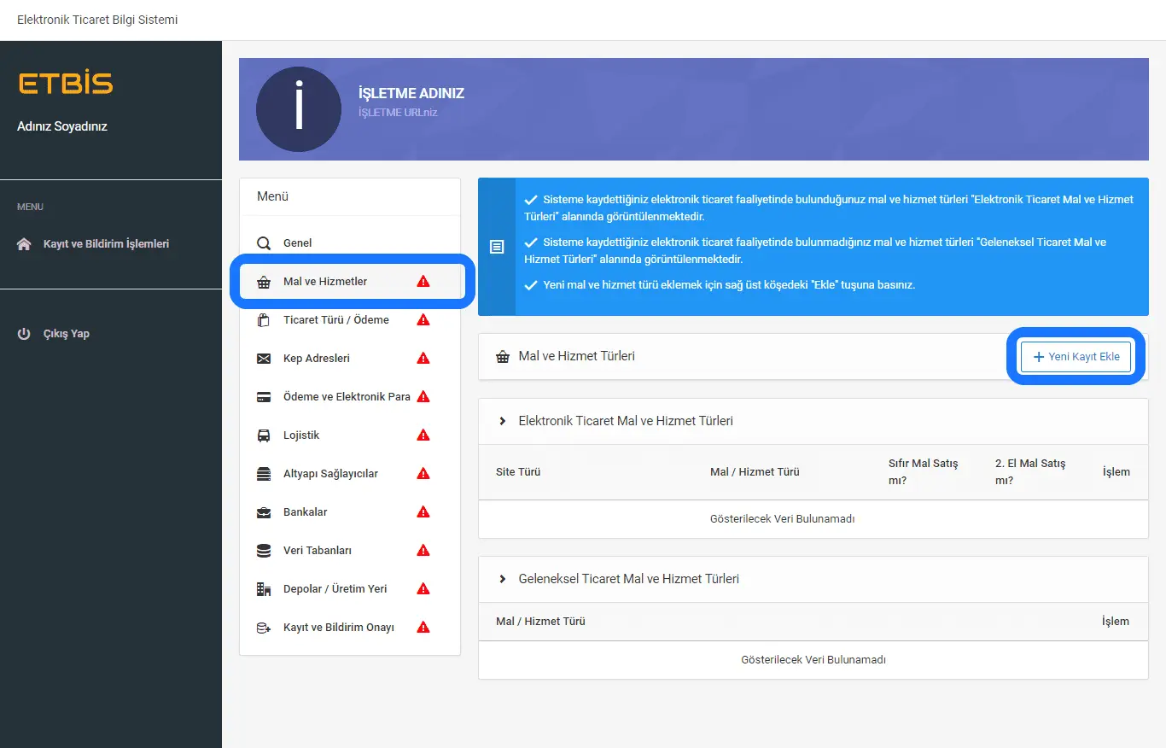Click the truck icon for Lojistik
Screen dimensions: 1166x748
point(264,435)
